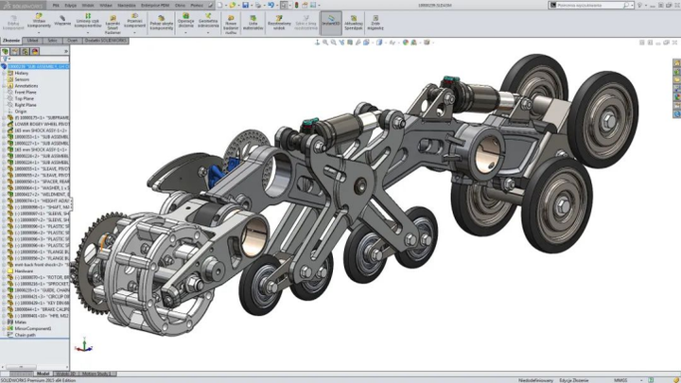Open Operacje złożenia dropdown arrow
This screenshot has height=383, width=681.
click(x=186, y=32)
